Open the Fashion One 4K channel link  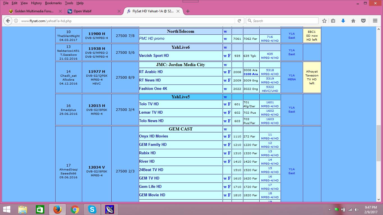(x=153, y=89)
